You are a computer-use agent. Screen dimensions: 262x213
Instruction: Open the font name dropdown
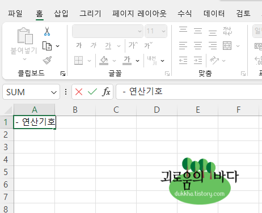tap(140, 31)
